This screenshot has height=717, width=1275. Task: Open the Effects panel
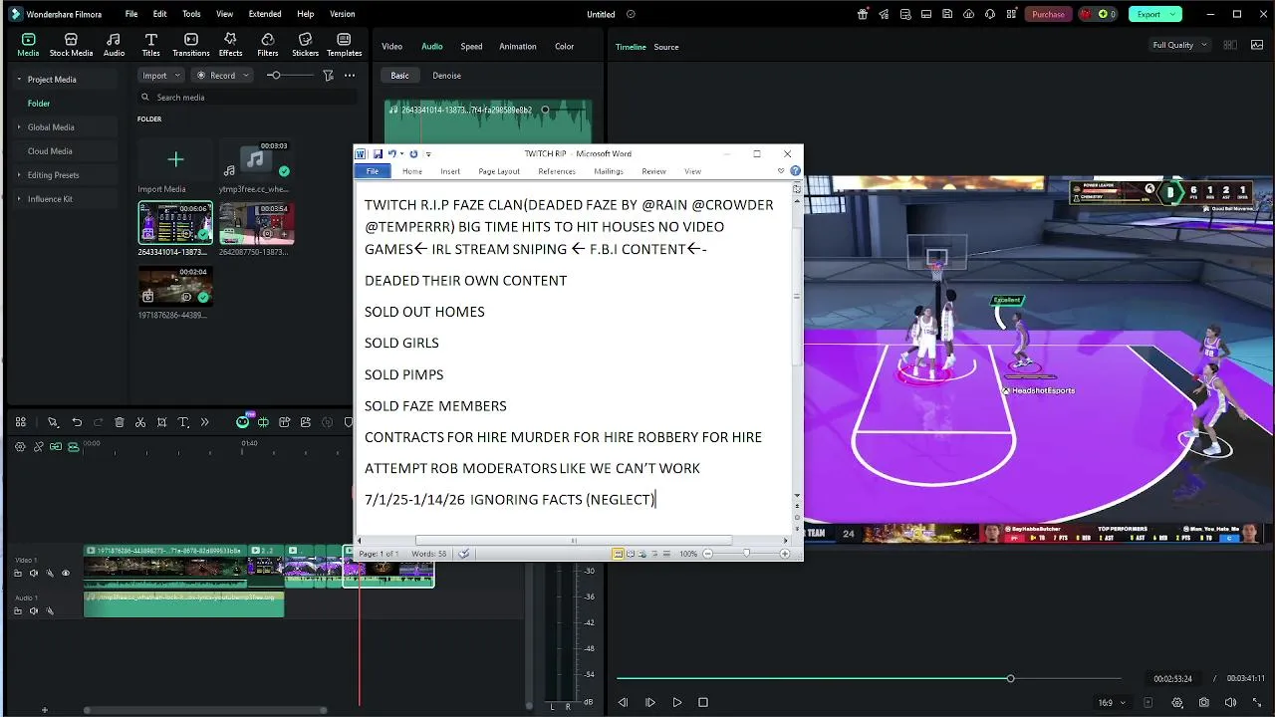point(230,45)
